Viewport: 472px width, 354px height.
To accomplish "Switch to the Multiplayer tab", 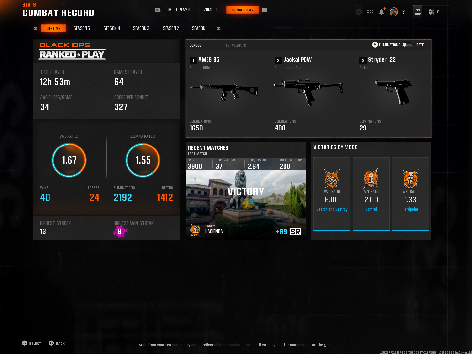I will tap(179, 10).
